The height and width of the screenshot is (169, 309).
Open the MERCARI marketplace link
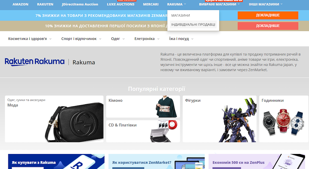[x=151, y=4]
